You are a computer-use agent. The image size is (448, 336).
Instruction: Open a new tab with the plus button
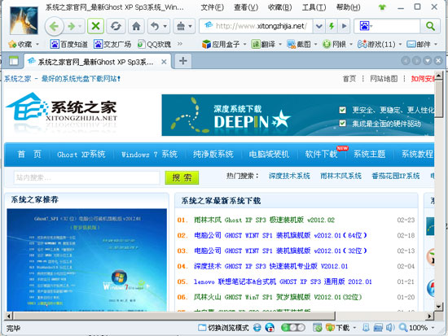tap(182, 61)
